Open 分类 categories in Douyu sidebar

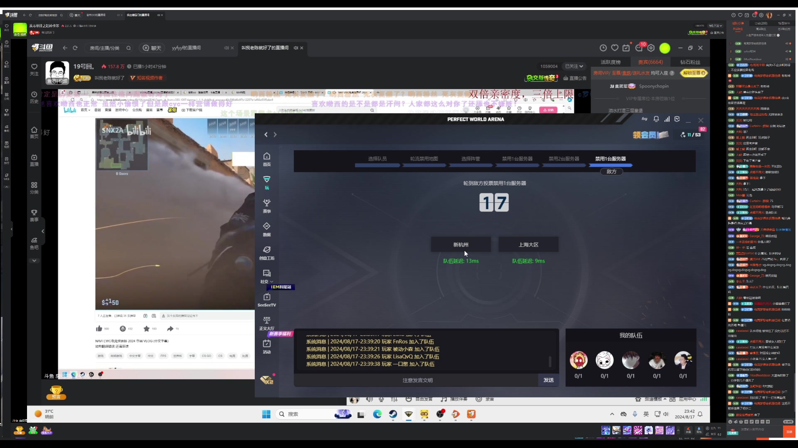34,188
